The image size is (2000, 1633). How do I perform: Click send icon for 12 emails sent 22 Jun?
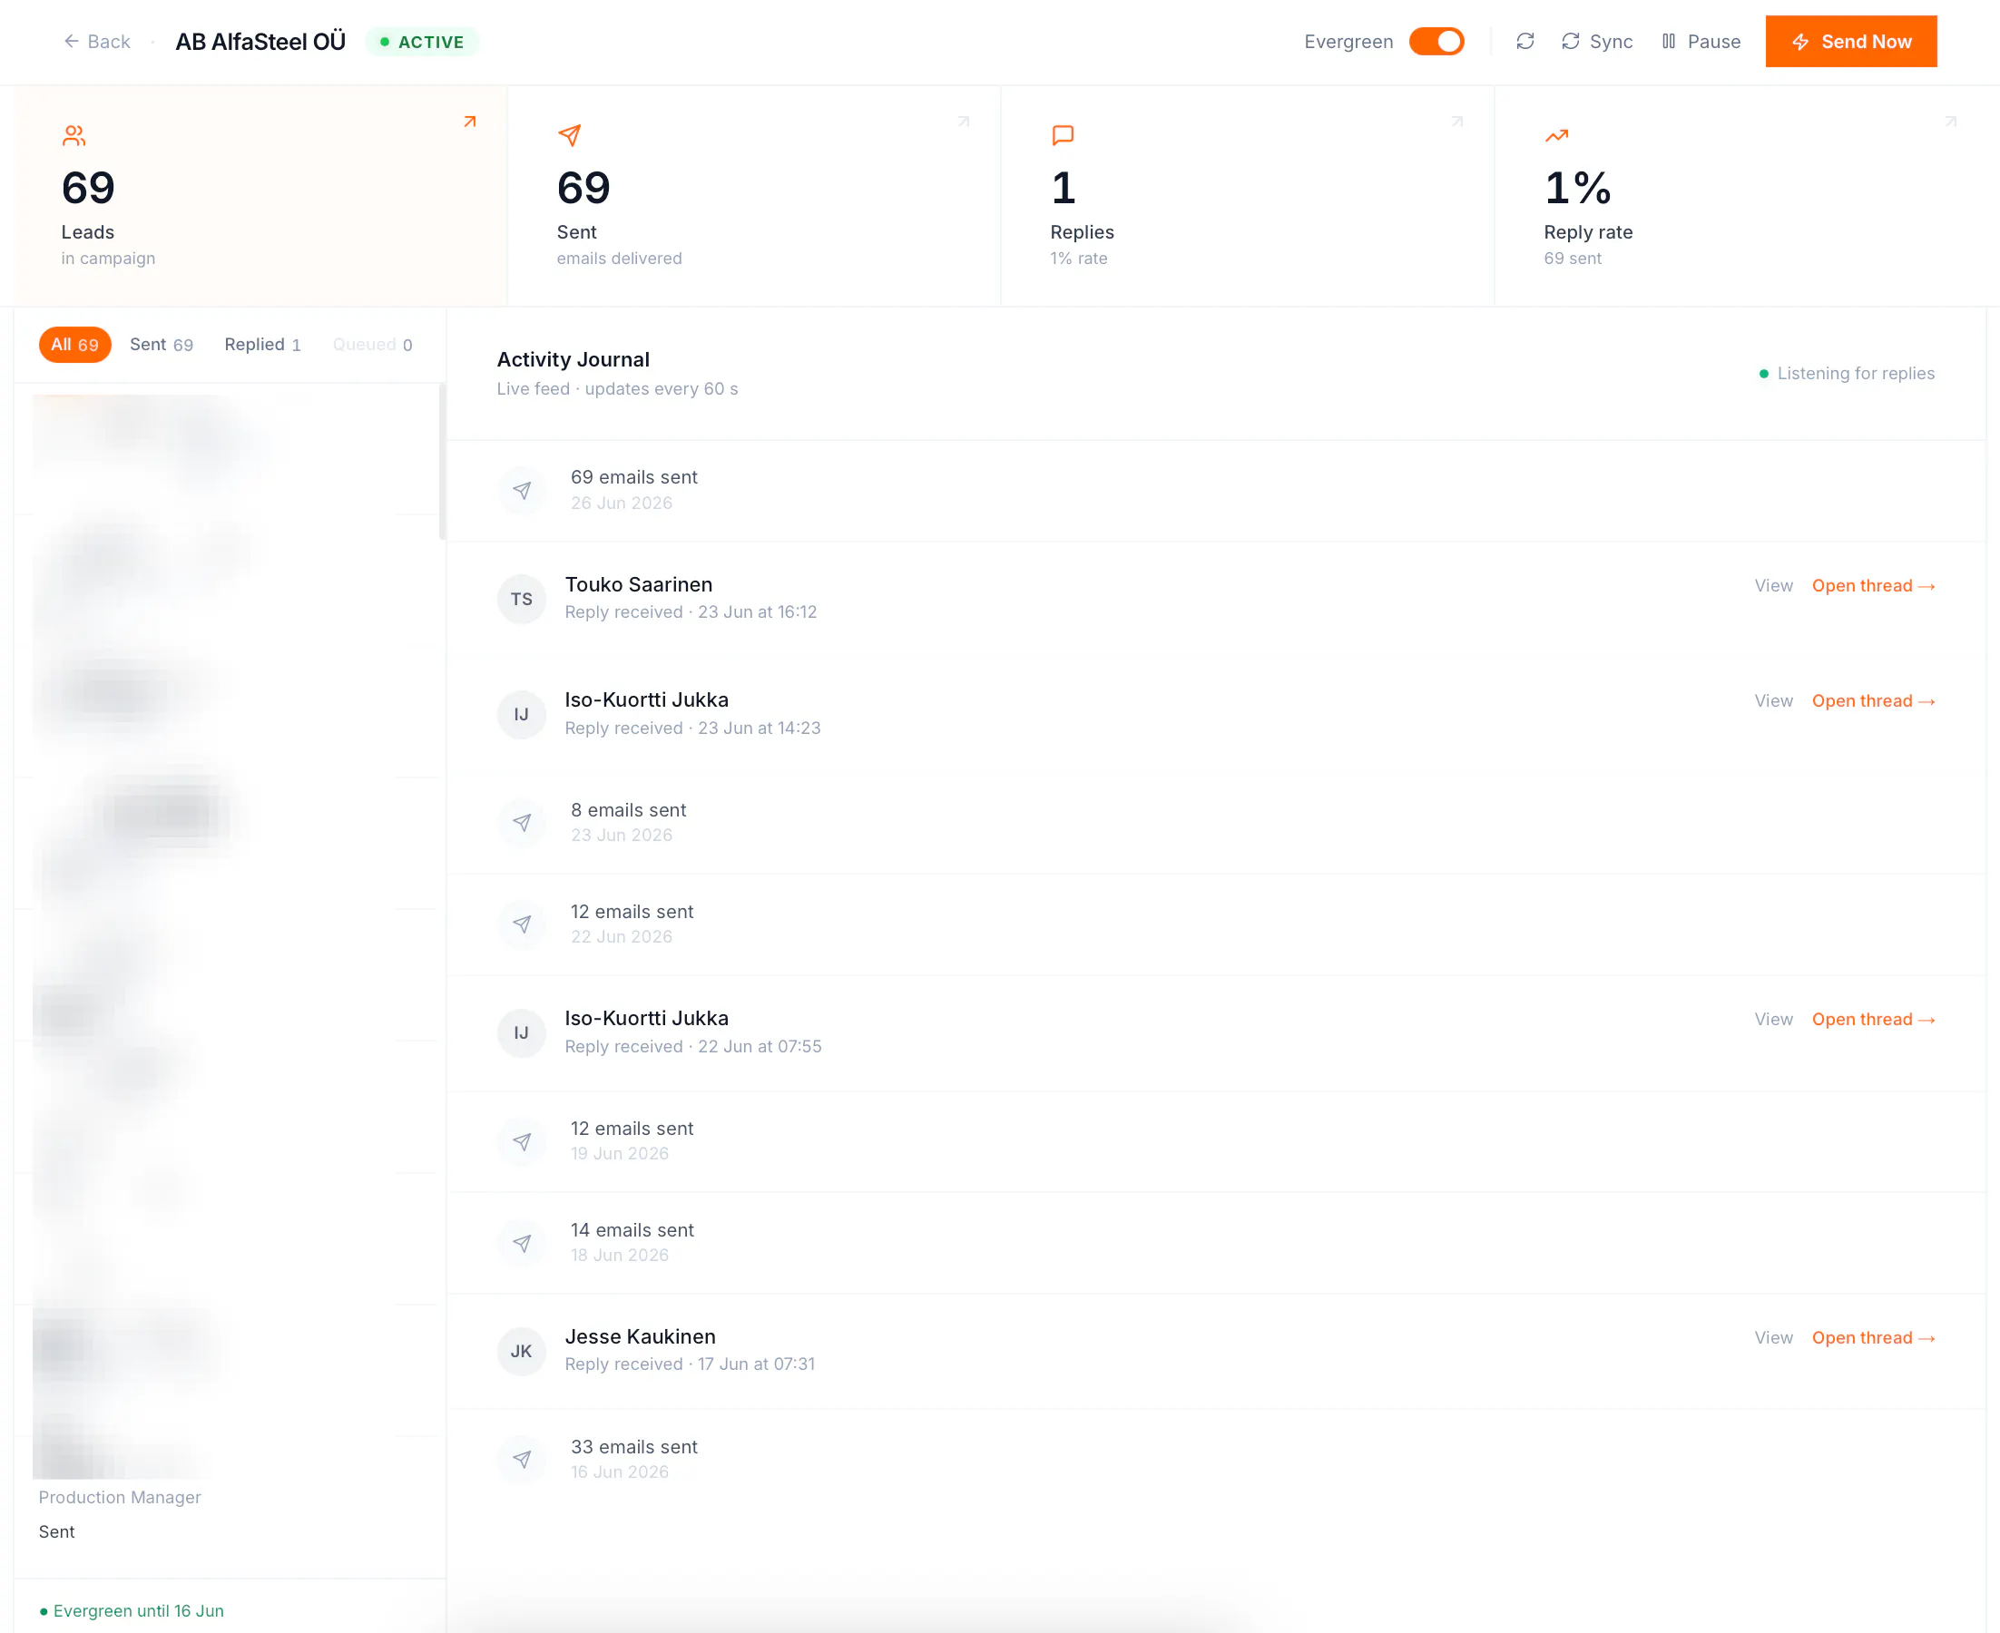[522, 924]
